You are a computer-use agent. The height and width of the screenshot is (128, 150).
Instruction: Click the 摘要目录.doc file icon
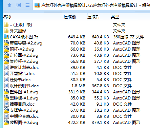click(x=6, y=104)
